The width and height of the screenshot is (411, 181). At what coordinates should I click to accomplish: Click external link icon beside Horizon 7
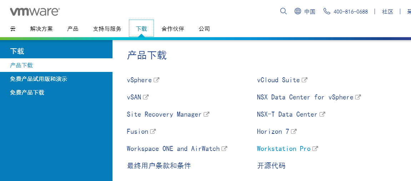294,131
